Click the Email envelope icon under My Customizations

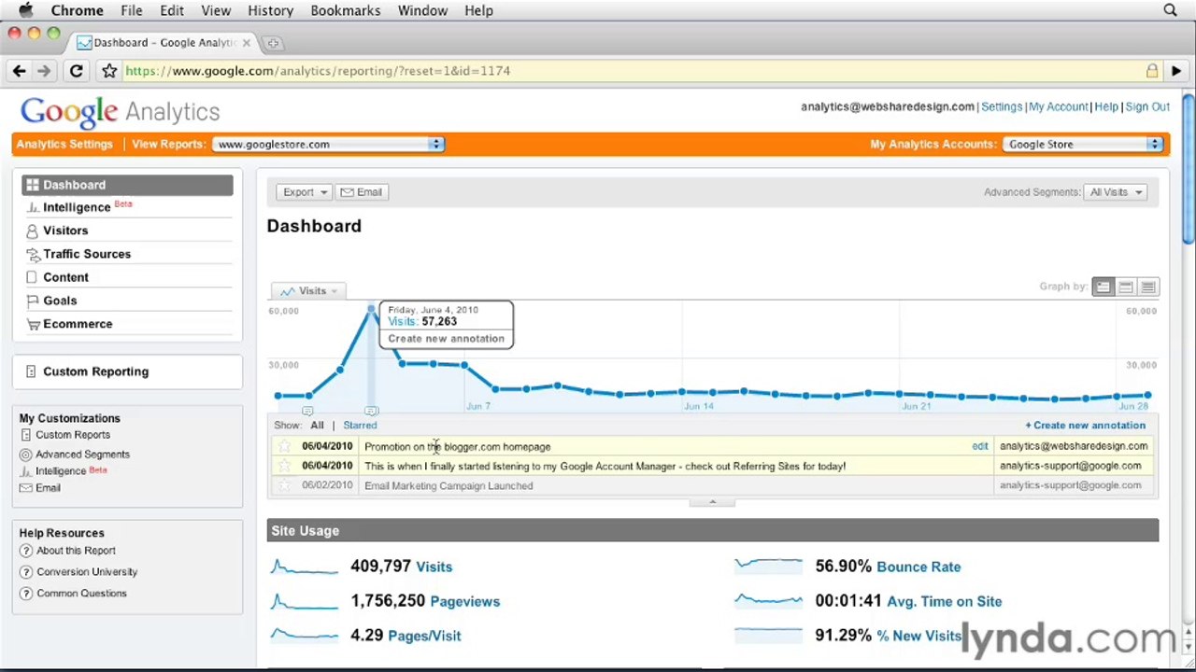point(26,488)
